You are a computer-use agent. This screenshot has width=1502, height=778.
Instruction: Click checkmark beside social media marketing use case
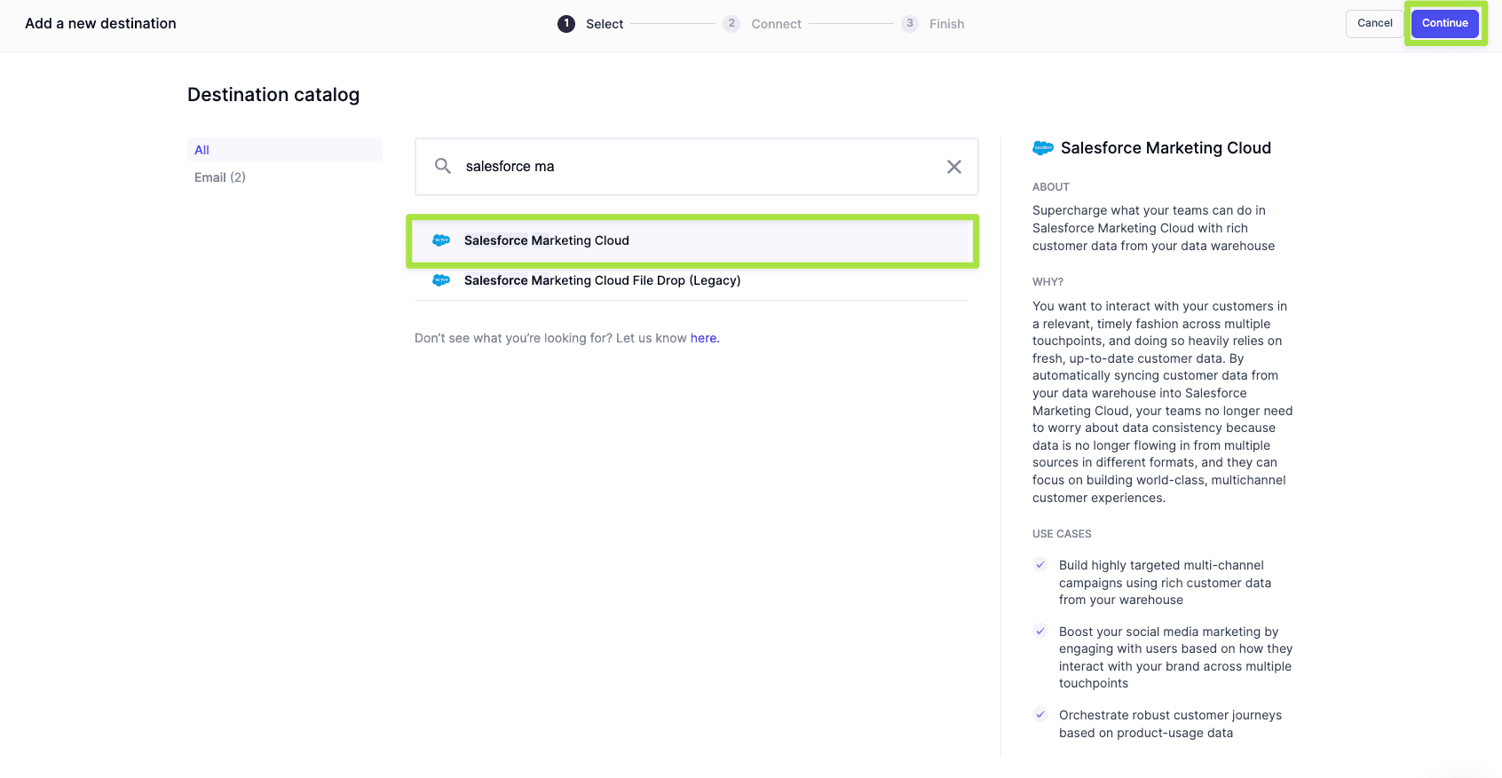click(1040, 632)
